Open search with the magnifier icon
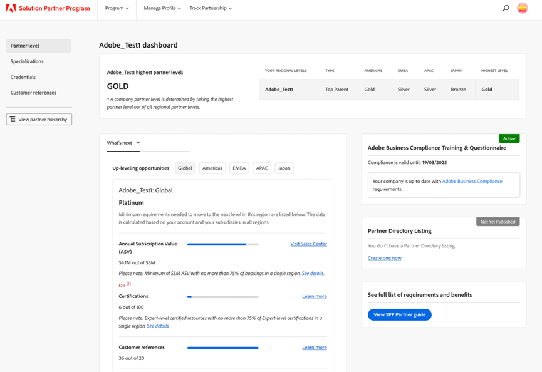The height and width of the screenshot is (372, 542). [x=505, y=8]
